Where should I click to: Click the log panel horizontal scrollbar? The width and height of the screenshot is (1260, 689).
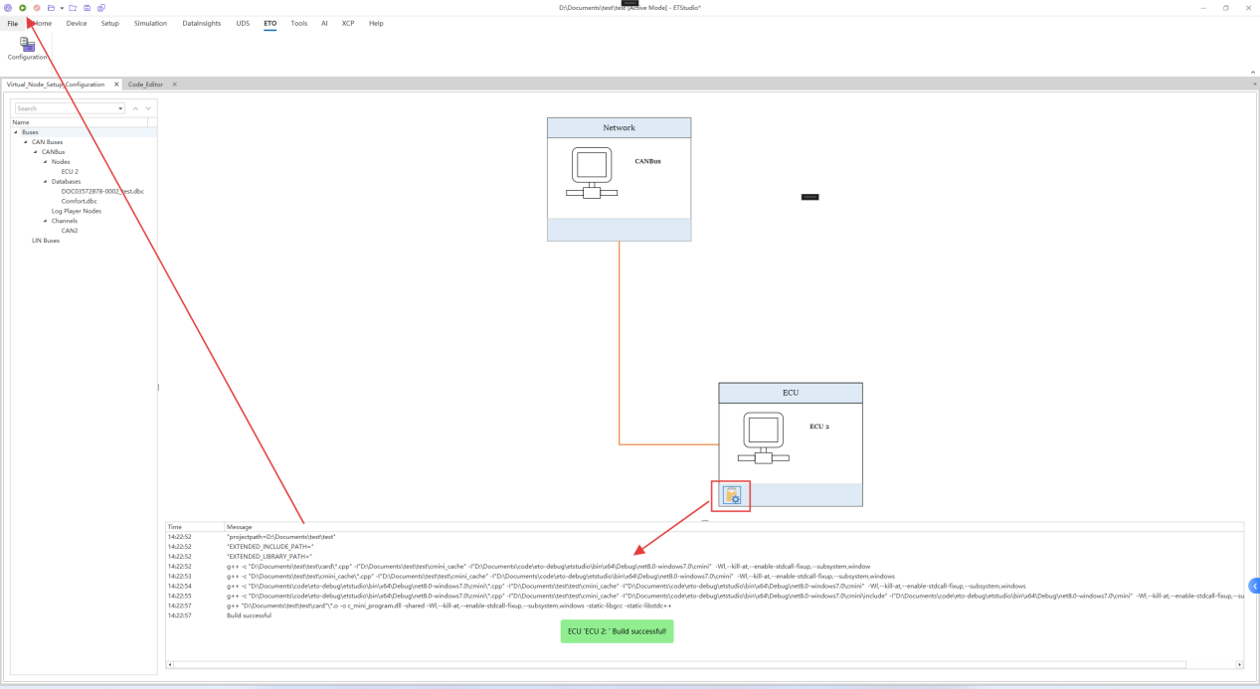676,664
